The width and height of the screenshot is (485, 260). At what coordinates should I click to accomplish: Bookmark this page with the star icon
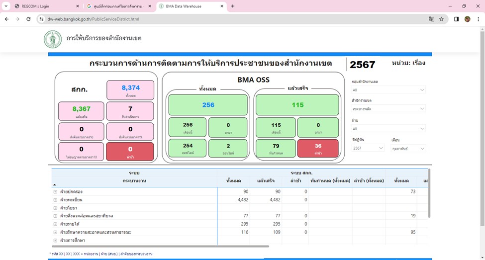tap(441, 19)
